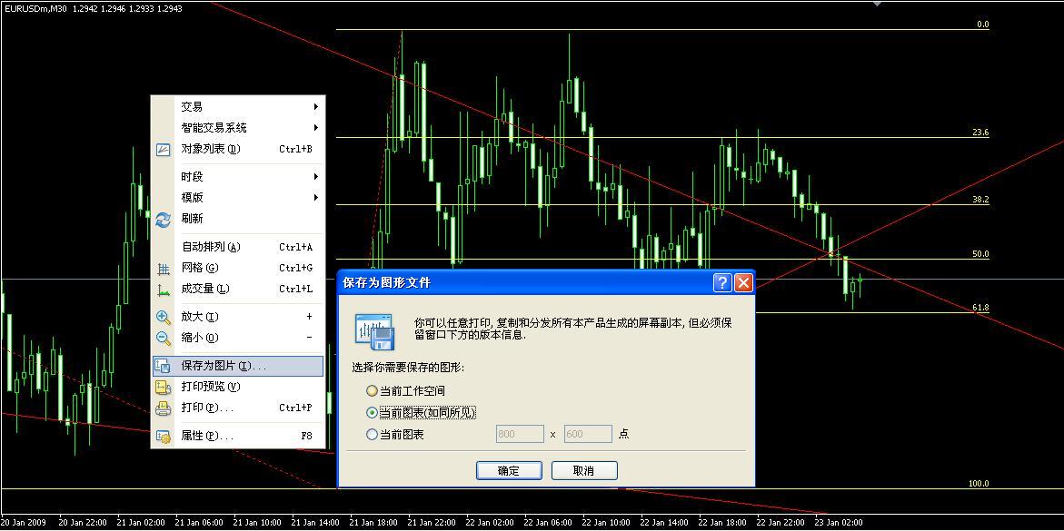The width and height of the screenshot is (1064, 531).
Task: Click the 刷新 refresh arrows icon
Action: pyautogui.click(x=164, y=219)
